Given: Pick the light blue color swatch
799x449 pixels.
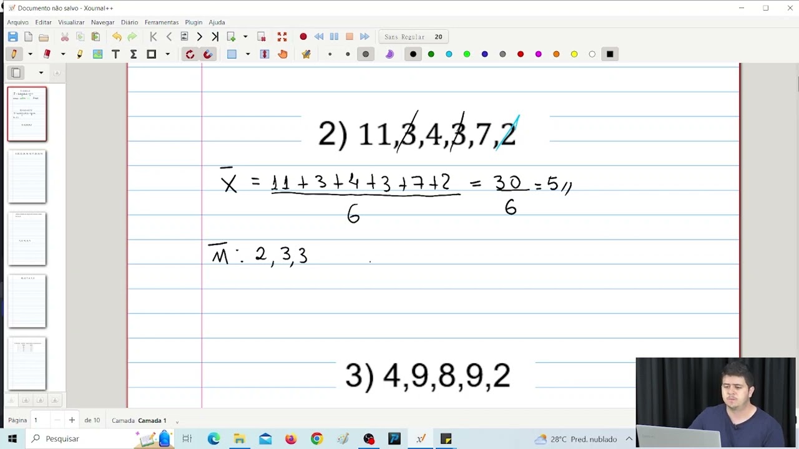Looking at the screenshot, I should point(449,54).
